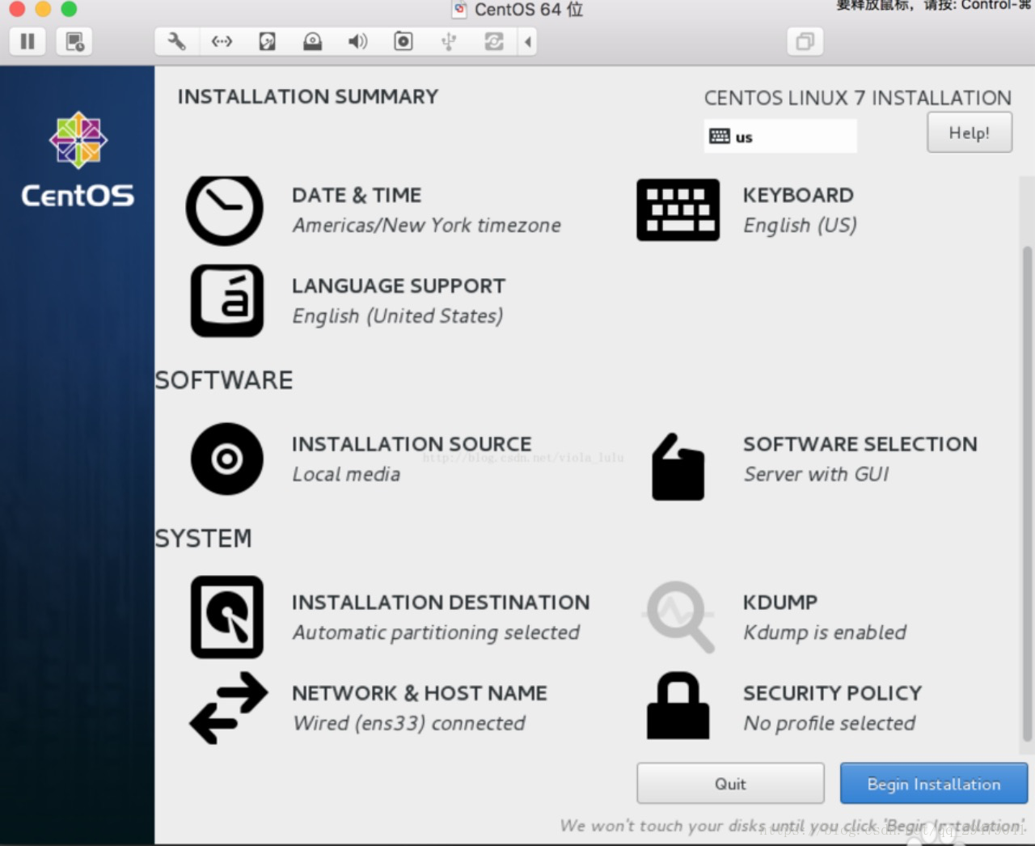
Task: Click the CentOS logo in the sidebar
Action: [x=78, y=159]
